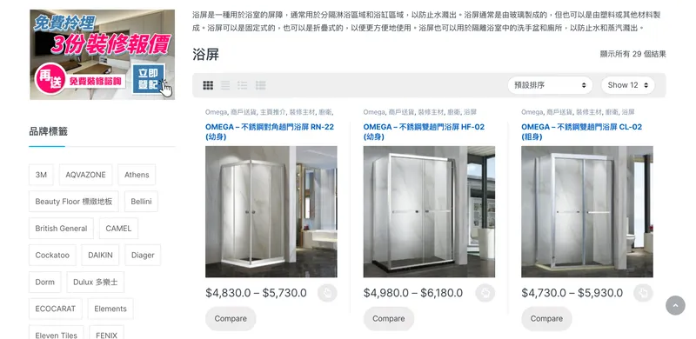Click add-to-cart icon beside $4,830.0 price
This screenshot has width=696, height=339.
(x=327, y=293)
